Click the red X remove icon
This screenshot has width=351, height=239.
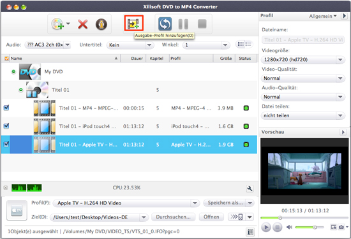tap(83, 24)
